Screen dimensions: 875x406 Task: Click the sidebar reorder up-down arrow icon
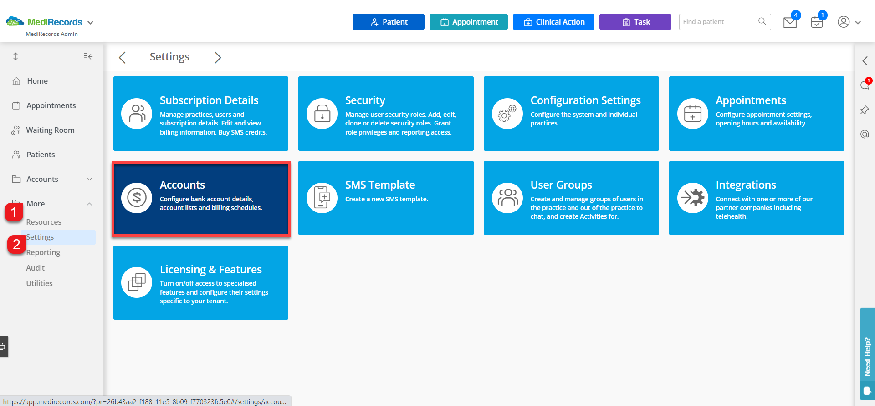coord(15,56)
